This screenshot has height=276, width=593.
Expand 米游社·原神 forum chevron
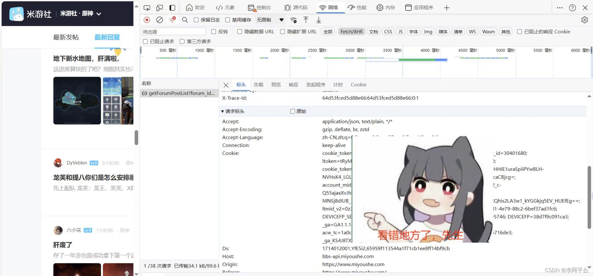(x=99, y=14)
